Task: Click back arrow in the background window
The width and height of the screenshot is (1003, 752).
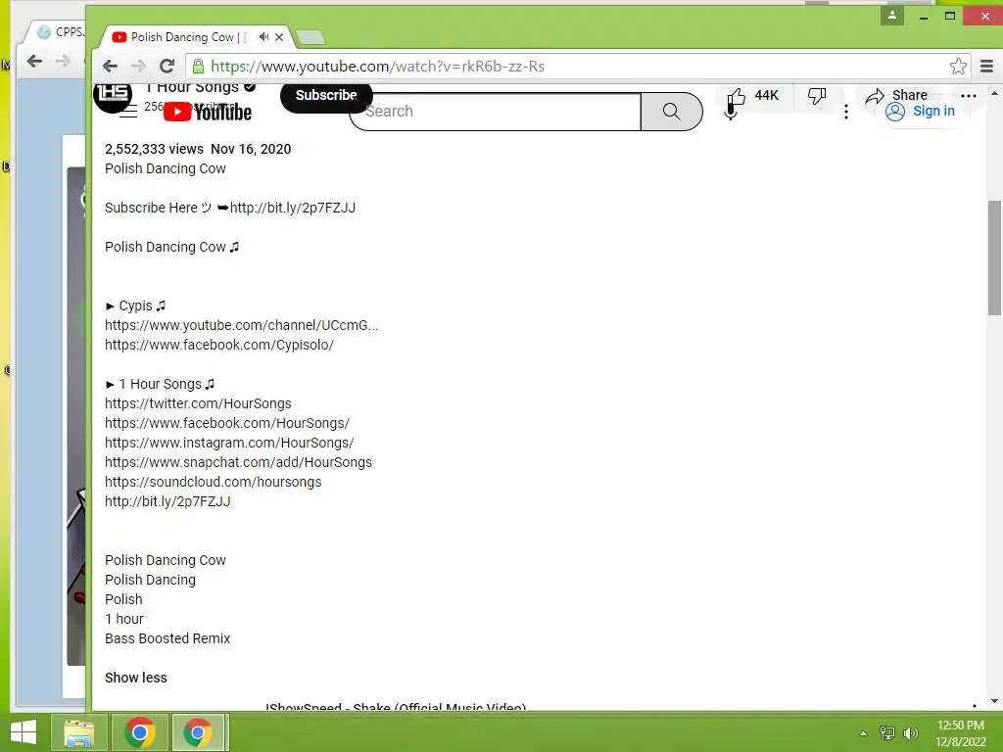Action: coord(34,62)
